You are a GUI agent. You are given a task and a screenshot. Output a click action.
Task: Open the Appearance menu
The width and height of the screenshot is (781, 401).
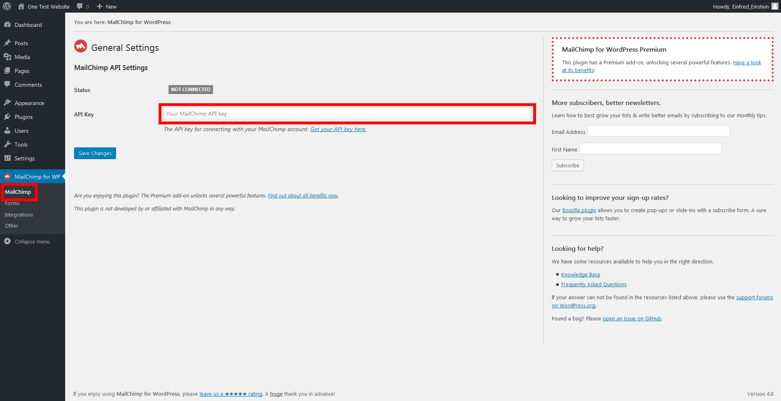(29, 103)
